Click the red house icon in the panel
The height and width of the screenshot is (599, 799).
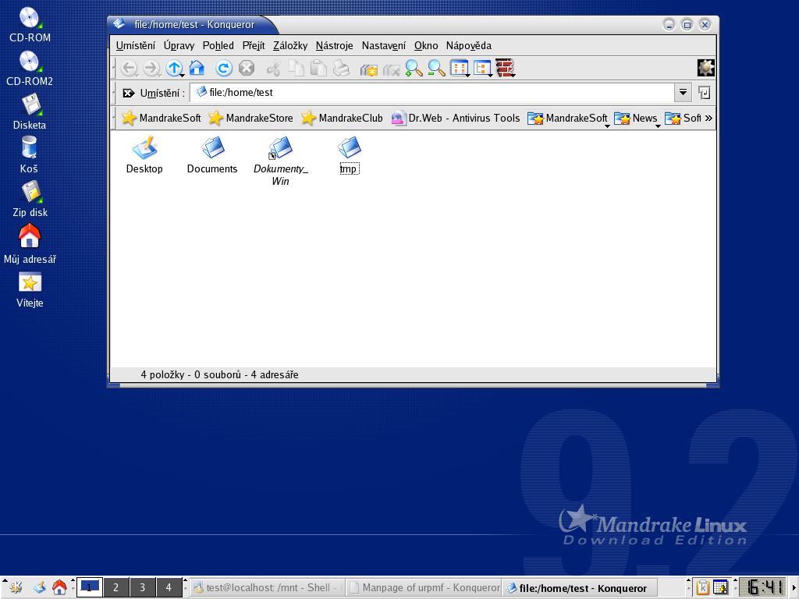[x=59, y=587]
